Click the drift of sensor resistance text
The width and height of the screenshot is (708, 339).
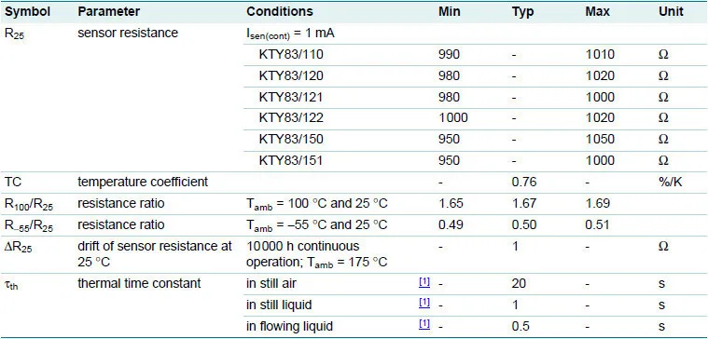[x=155, y=254]
